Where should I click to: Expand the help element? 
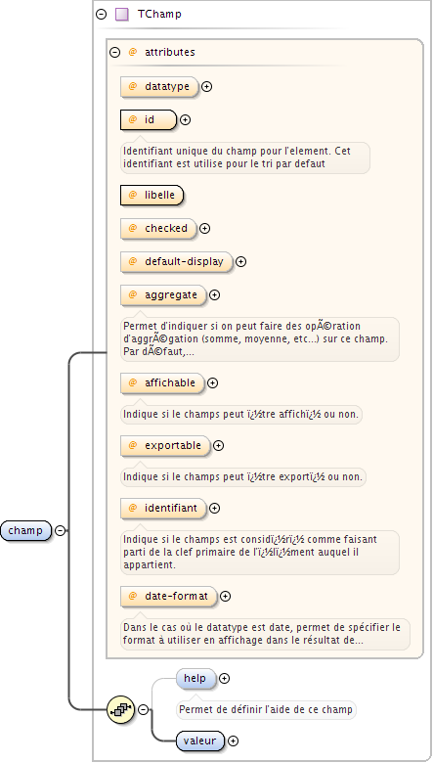224,678
